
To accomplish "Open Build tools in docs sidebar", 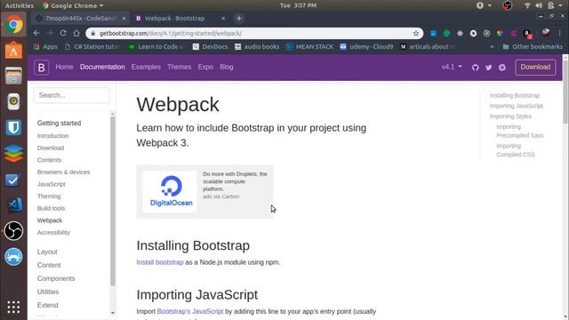I will click(x=51, y=208).
